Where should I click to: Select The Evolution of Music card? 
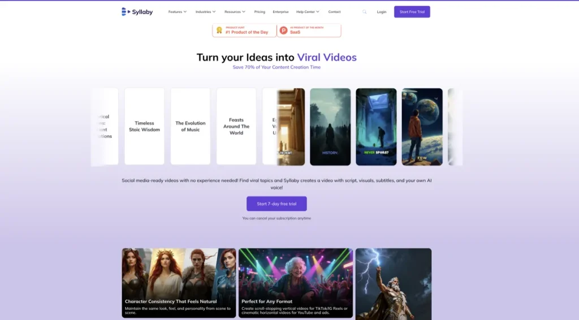tap(191, 126)
